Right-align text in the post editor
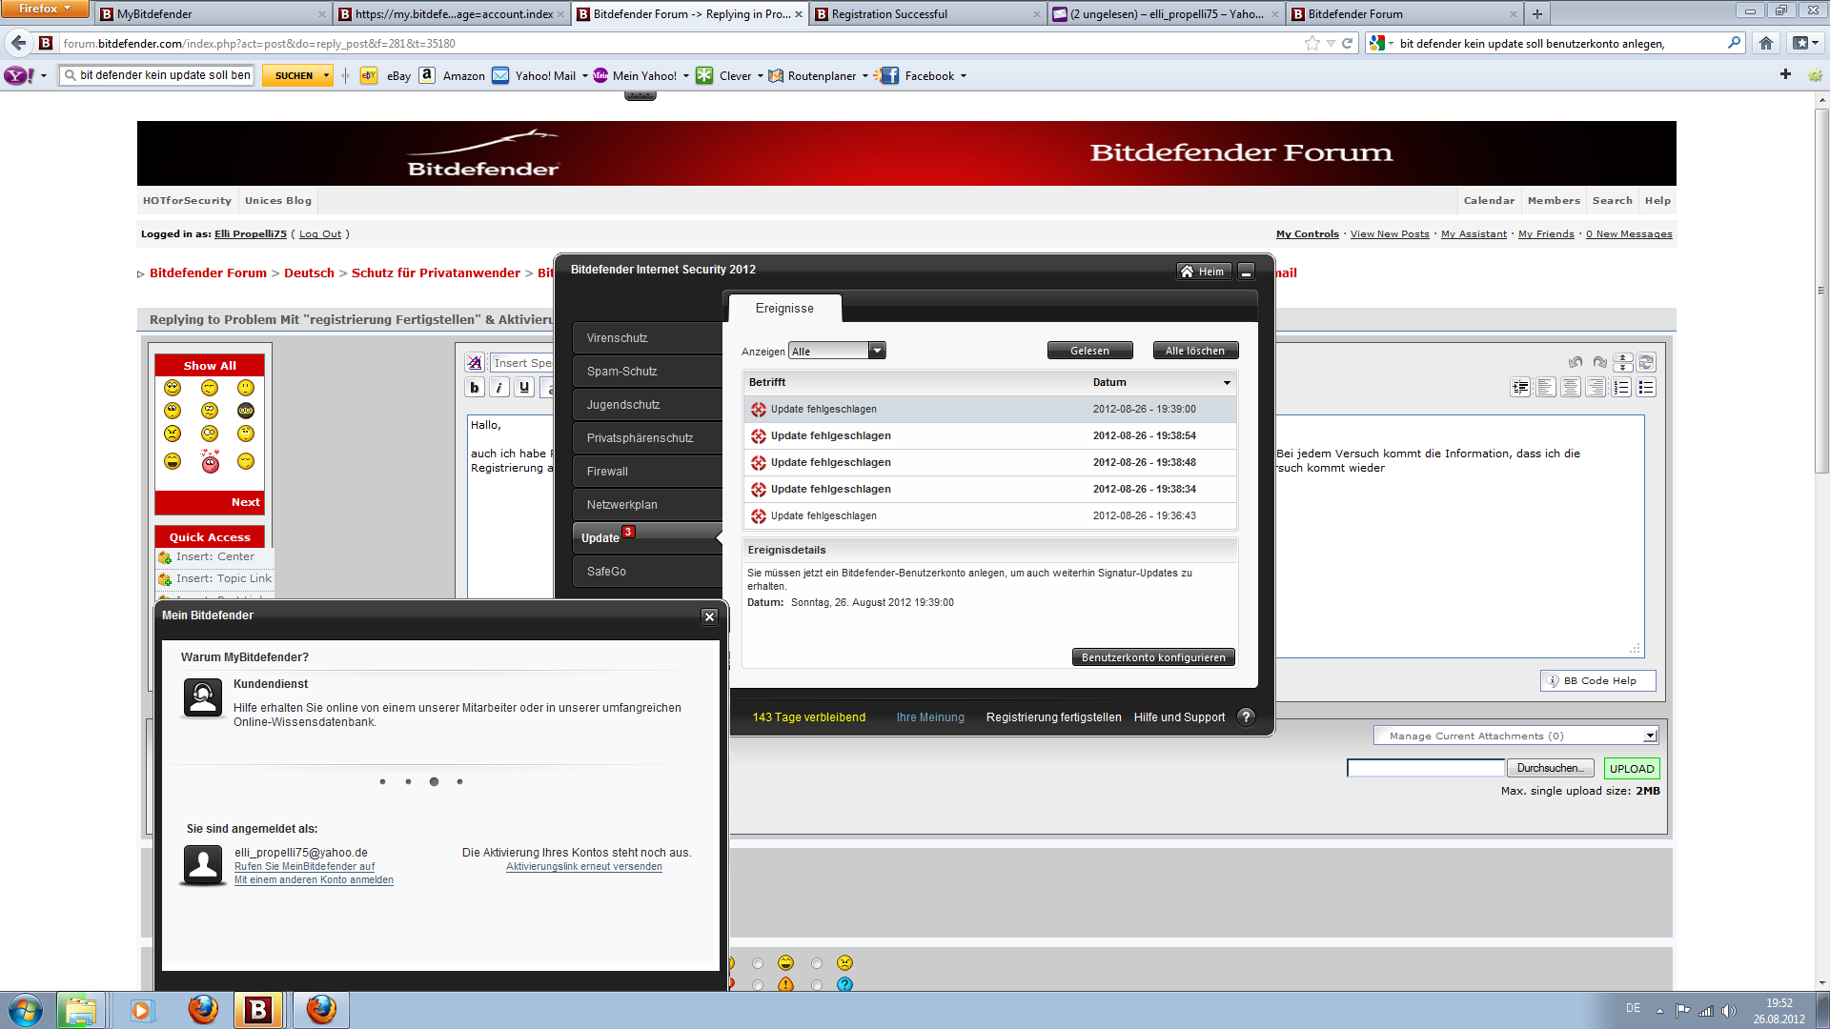 tap(1595, 387)
